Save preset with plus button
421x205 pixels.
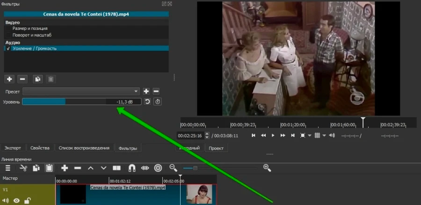[146, 92]
